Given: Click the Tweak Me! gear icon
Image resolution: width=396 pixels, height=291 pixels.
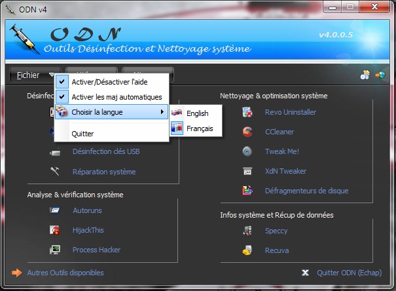Looking at the screenshot, I should (247, 151).
